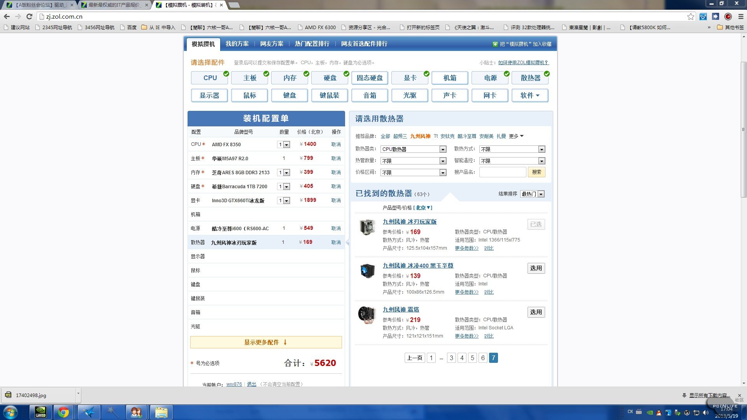The height and width of the screenshot is (420, 747).
Task: Open the Windows Start button
Action: pos(10,412)
